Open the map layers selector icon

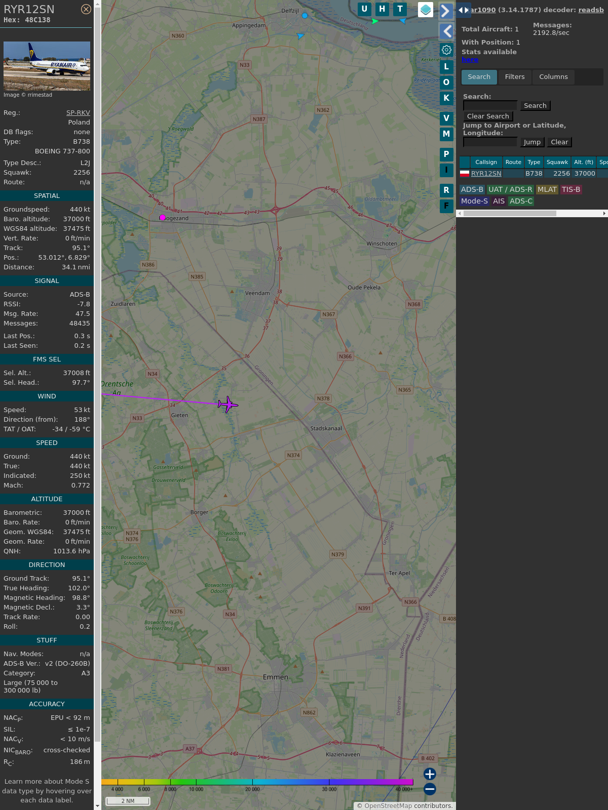[426, 10]
